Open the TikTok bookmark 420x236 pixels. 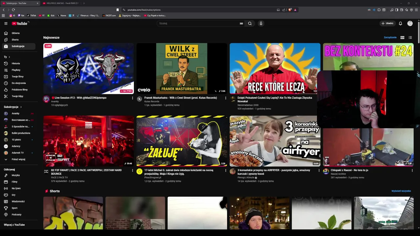click(31, 15)
